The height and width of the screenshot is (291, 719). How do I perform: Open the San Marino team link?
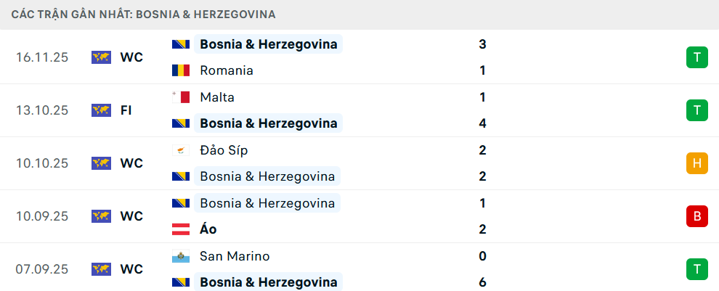pos(235,256)
